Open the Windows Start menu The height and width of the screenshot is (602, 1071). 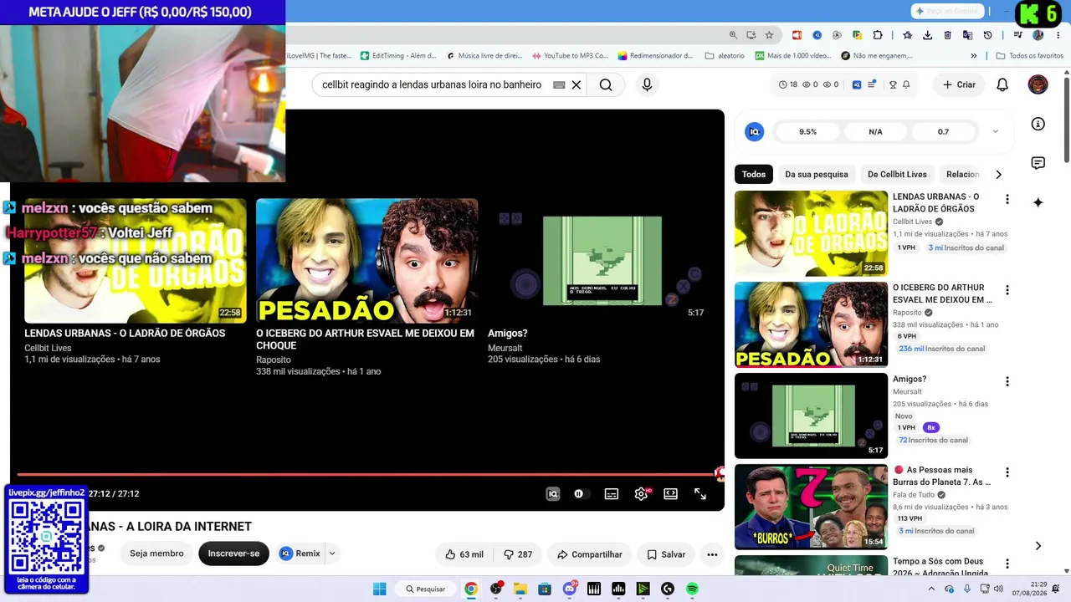click(379, 589)
